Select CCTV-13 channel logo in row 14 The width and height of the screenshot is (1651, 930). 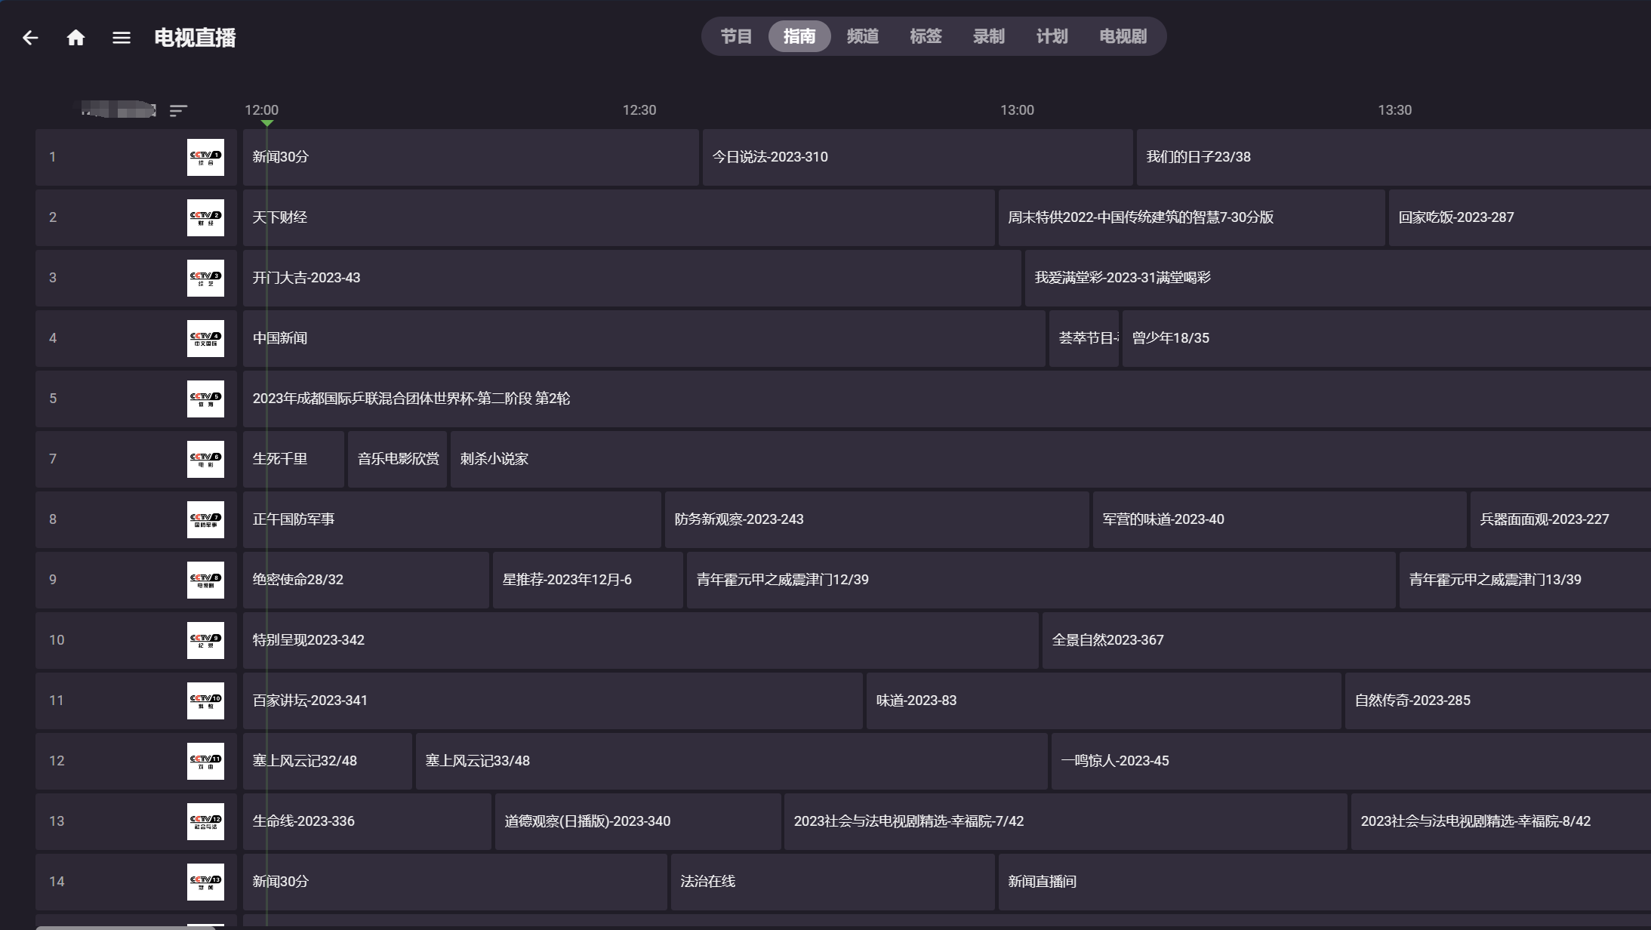205,882
